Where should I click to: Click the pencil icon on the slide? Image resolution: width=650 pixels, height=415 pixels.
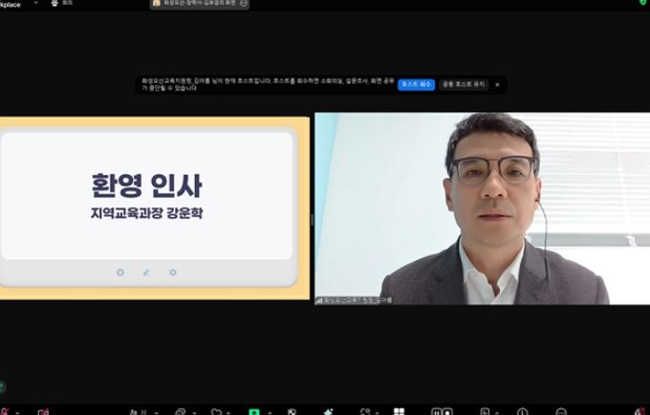coord(146,273)
